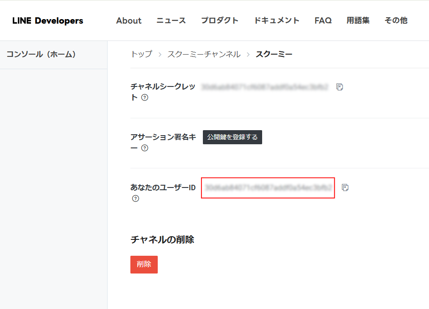Open the プロダクト menu
The width and height of the screenshot is (429, 309).
pos(220,20)
